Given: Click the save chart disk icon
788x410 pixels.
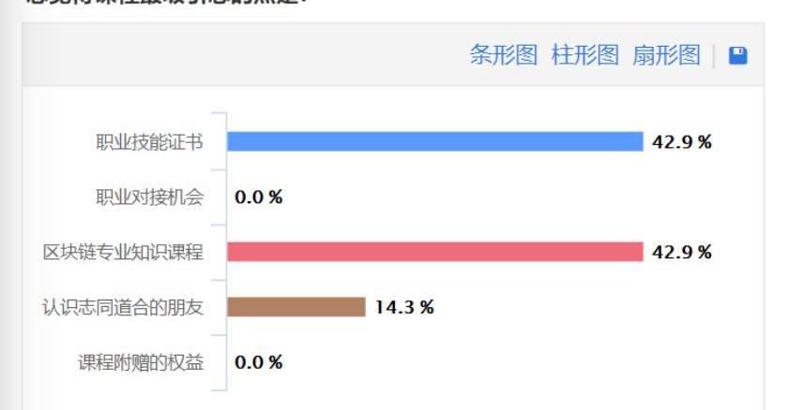Looking at the screenshot, I should pyautogui.click(x=738, y=56).
